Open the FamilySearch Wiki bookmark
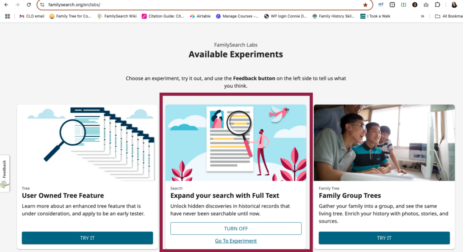The image size is (463, 252). tap(117, 16)
